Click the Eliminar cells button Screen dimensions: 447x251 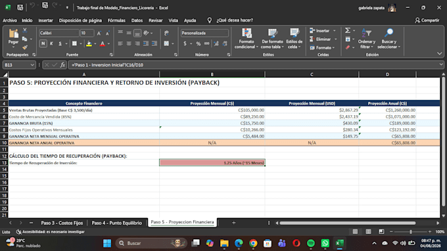323,39
